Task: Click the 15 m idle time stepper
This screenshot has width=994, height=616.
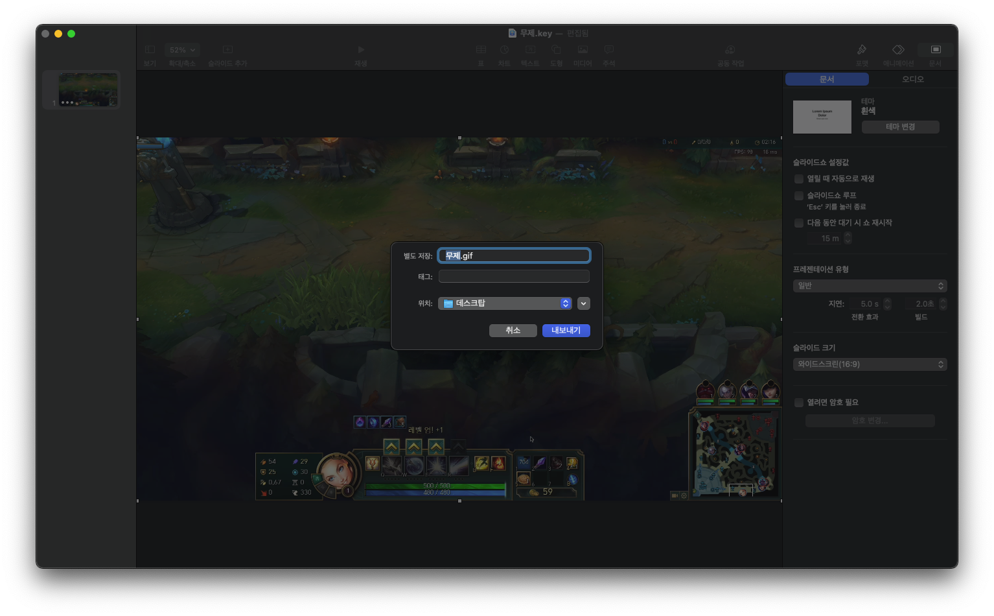Action: click(x=848, y=239)
